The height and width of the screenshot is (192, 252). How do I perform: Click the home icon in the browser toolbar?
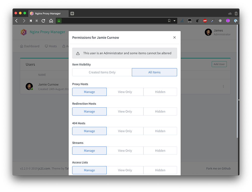(51, 21)
